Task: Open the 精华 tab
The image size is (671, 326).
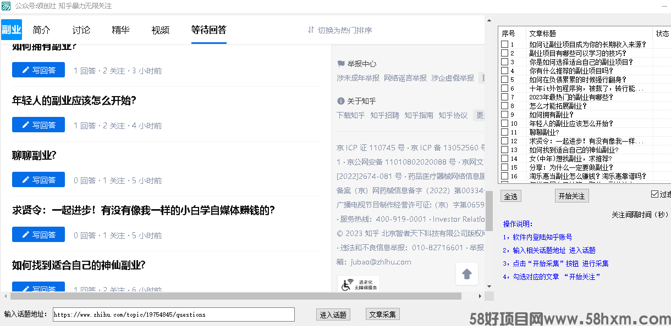Action: click(120, 30)
